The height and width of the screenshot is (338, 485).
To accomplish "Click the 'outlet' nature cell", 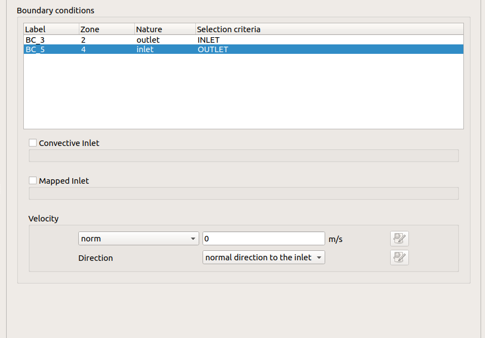I will (x=148, y=40).
